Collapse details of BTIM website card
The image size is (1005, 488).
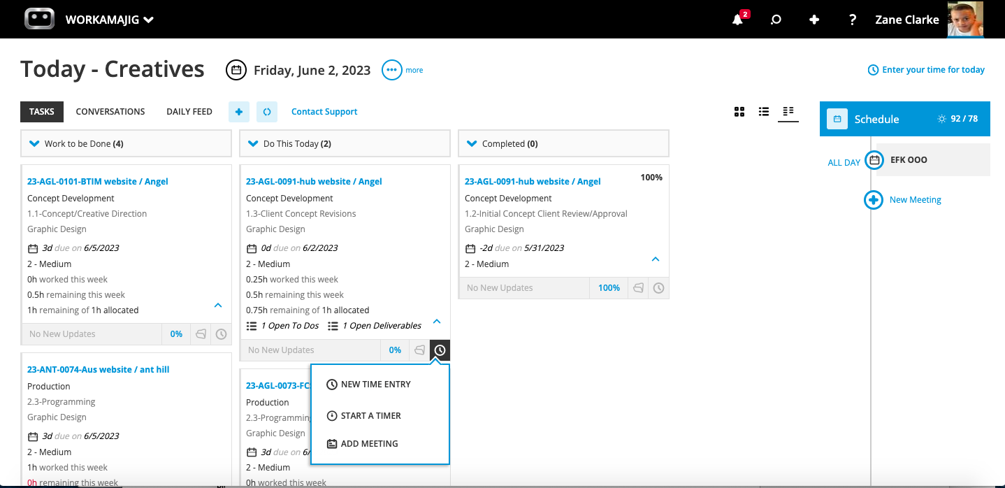[x=218, y=306]
